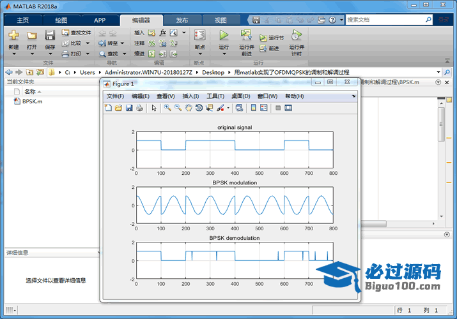Click the Run and Time (运行并计时) icon
Viewport: 457px width, 319px height.
tap(296, 35)
